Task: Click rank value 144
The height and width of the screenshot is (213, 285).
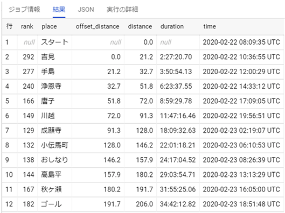Action: [29, 174]
